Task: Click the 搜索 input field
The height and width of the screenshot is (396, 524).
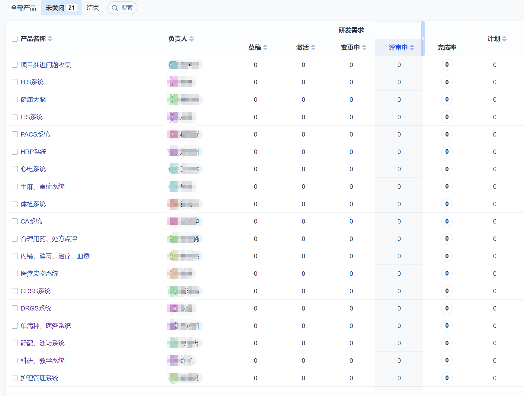Action: tap(127, 8)
